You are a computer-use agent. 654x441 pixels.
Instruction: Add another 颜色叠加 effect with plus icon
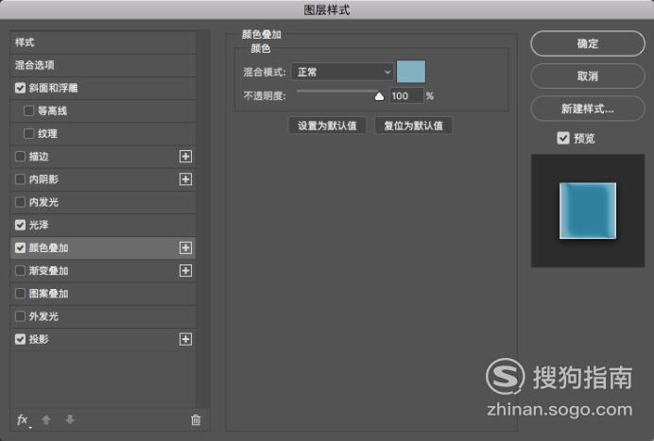coord(185,248)
